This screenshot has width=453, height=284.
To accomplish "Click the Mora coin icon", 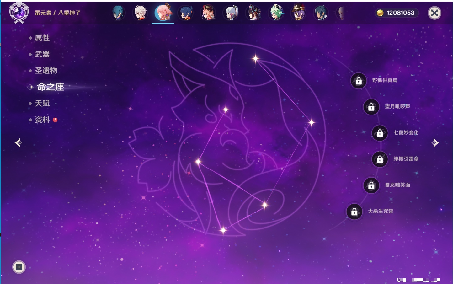I will pyautogui.click(x=380, y=13).
